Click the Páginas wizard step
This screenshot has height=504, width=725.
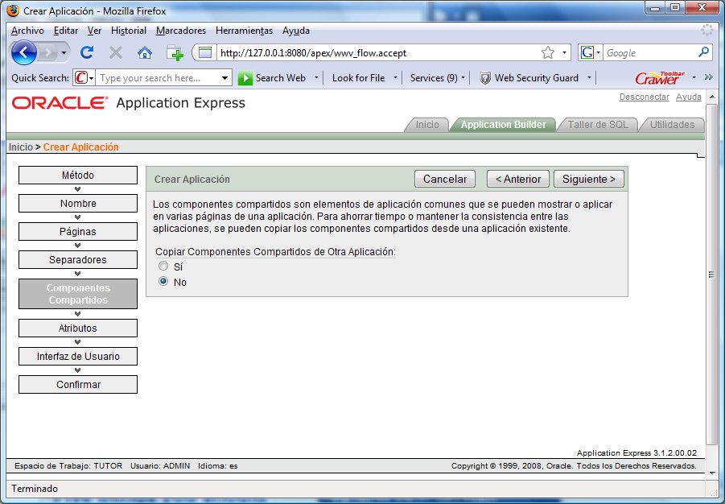coord(78,231)
